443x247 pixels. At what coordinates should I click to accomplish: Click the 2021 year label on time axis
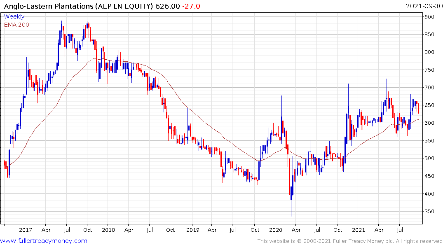point(359,230)
